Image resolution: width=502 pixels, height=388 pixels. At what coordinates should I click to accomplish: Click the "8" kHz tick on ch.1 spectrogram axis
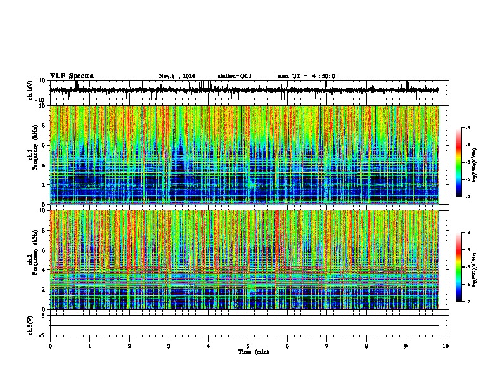click(44, 126)
